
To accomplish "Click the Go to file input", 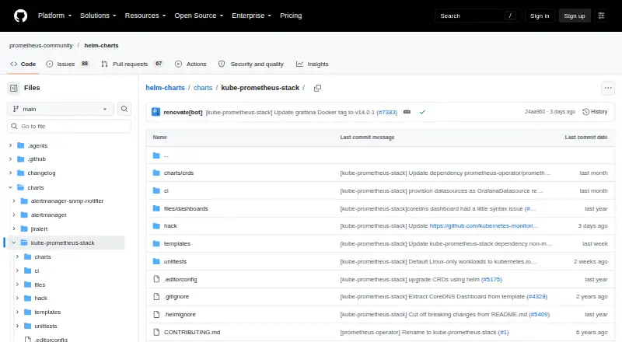I will coord(69,126).
